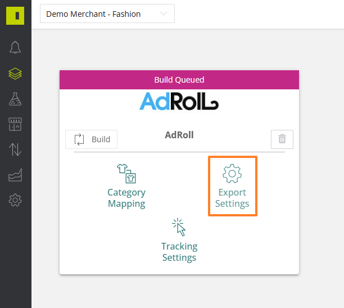Open notifications via the bell icon
The width and height of the screenshot is (344, 308).
click(x=15, y=48)
